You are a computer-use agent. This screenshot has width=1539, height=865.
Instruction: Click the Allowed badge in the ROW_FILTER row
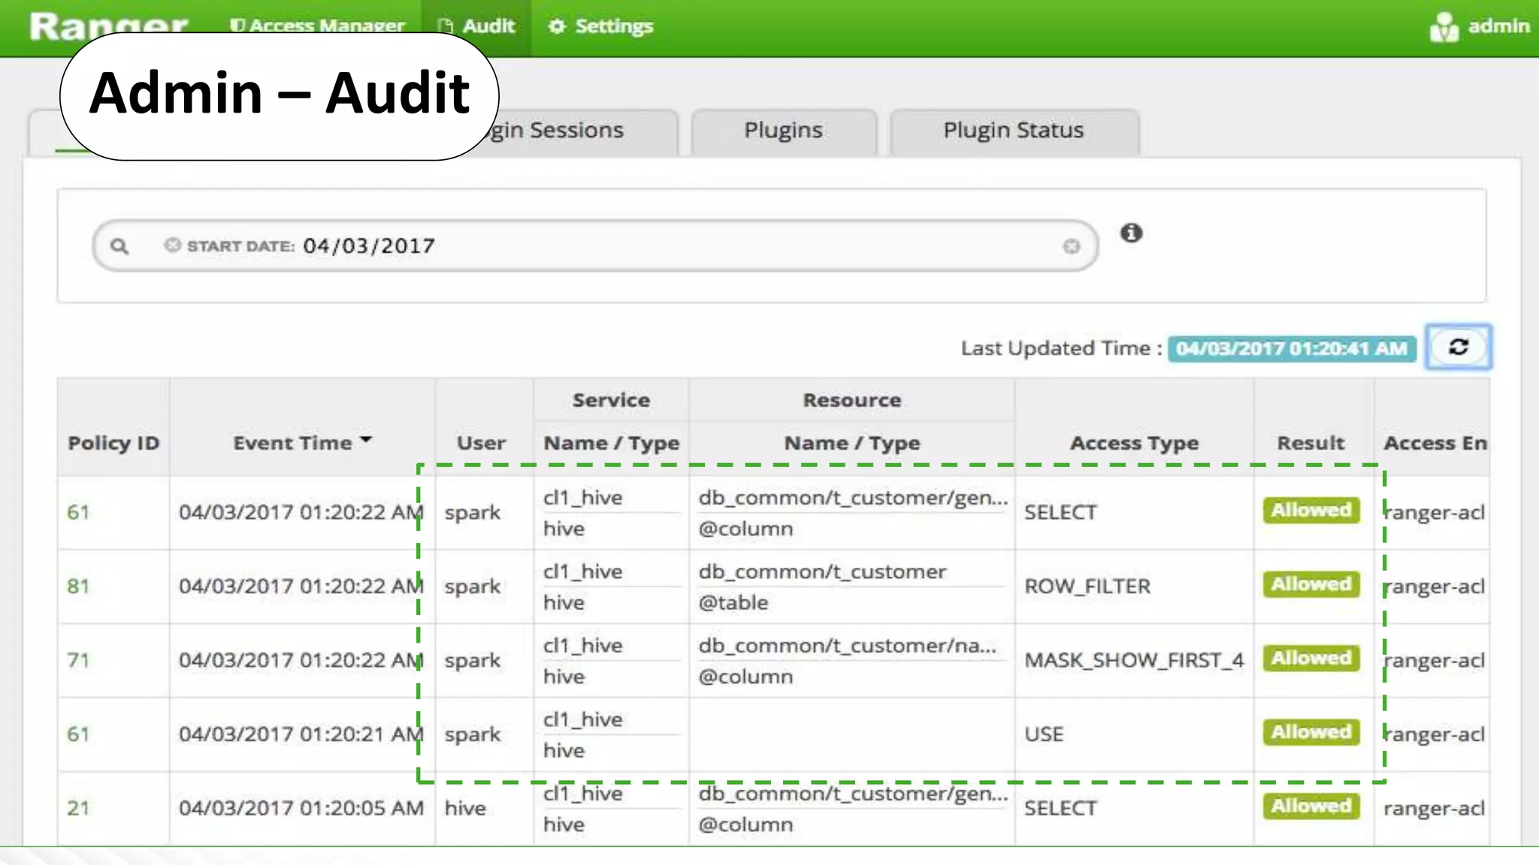pos(1311,584)
